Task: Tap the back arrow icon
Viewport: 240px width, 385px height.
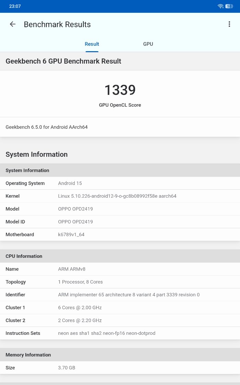Action: 13,24
